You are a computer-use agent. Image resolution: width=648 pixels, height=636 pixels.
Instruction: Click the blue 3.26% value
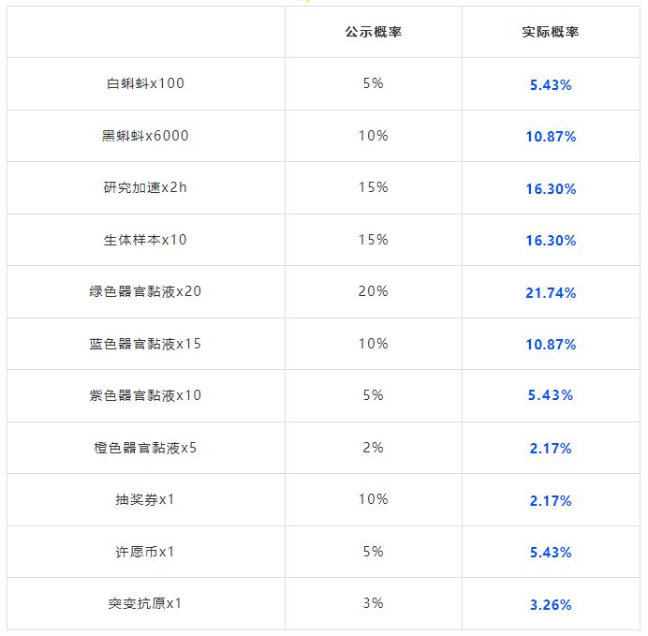pyautogui.click(x=550, y=605)
